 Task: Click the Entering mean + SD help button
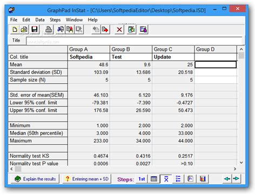pyautogui.click(x=86, y=179)
